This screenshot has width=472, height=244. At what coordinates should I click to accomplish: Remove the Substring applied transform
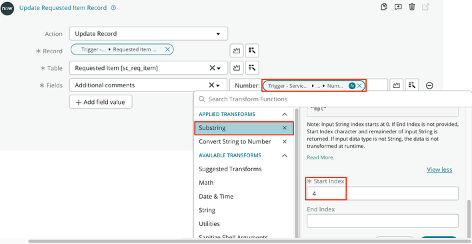[285, 128]
